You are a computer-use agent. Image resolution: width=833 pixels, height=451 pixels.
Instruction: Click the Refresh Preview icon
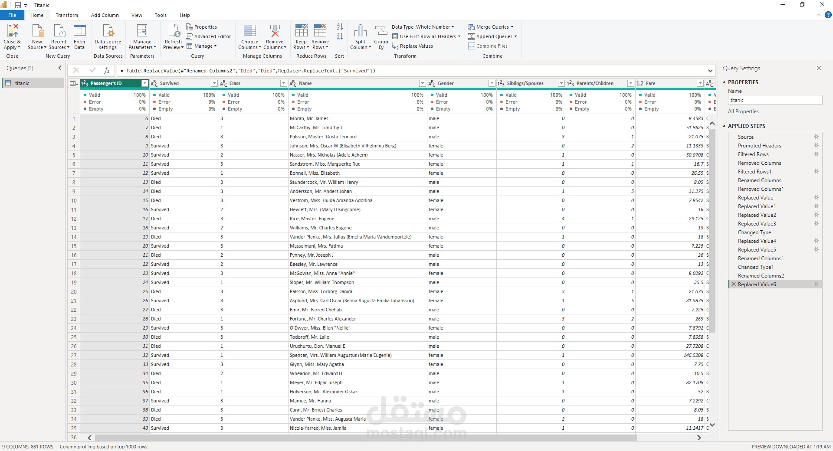tap(173, 31)
